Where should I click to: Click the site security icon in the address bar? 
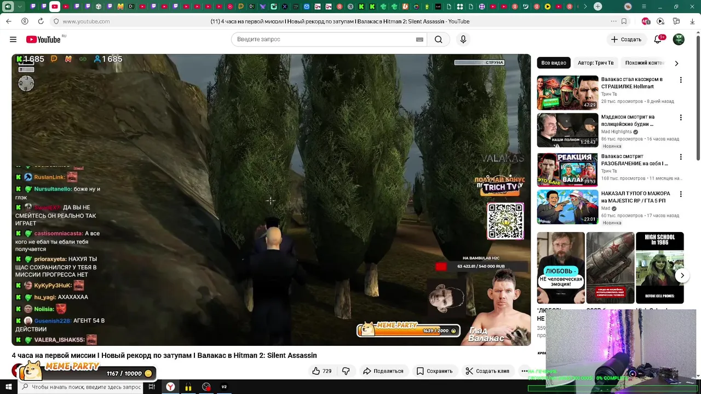tap(56, 21)
